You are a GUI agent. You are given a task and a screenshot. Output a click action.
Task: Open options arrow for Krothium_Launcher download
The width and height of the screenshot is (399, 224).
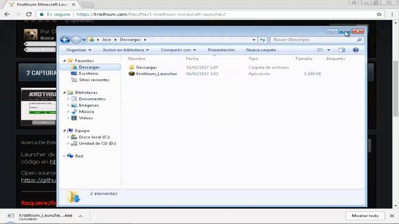[80, 216]
